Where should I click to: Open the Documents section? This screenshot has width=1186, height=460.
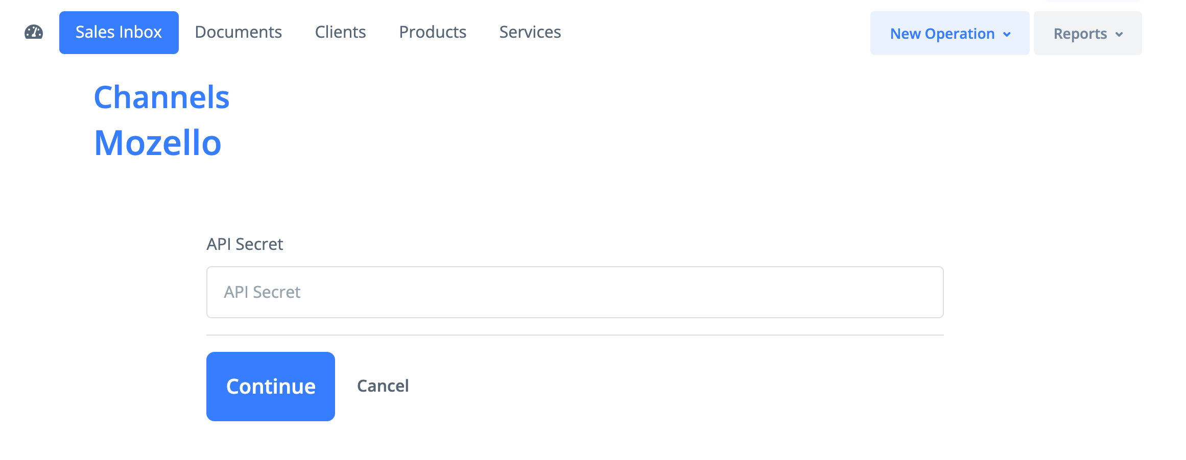238,33
